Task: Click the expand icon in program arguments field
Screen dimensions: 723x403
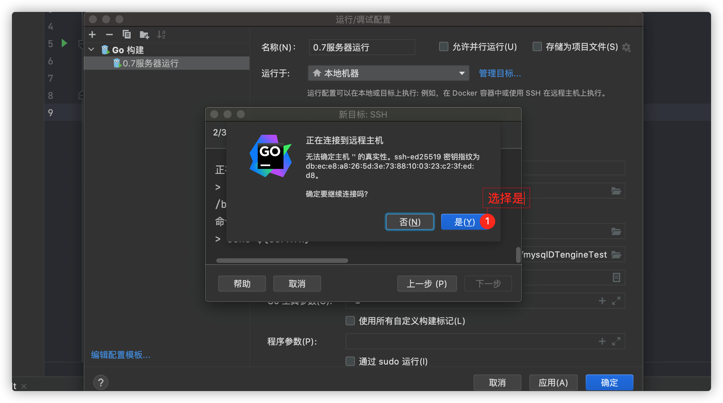Action: point(616,341)
